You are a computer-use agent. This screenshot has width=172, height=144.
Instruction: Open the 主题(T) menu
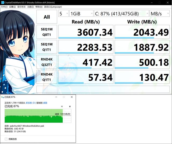[x=30, y=7]
